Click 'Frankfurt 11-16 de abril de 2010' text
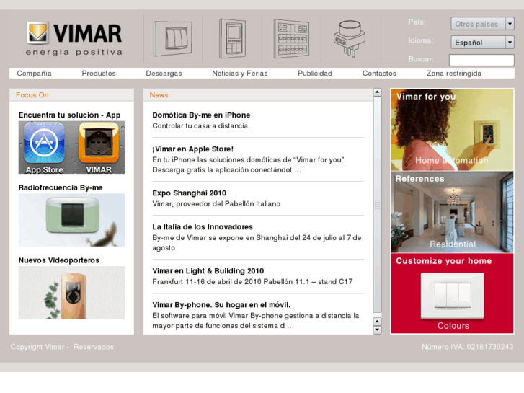 click(x=207, y=282)
